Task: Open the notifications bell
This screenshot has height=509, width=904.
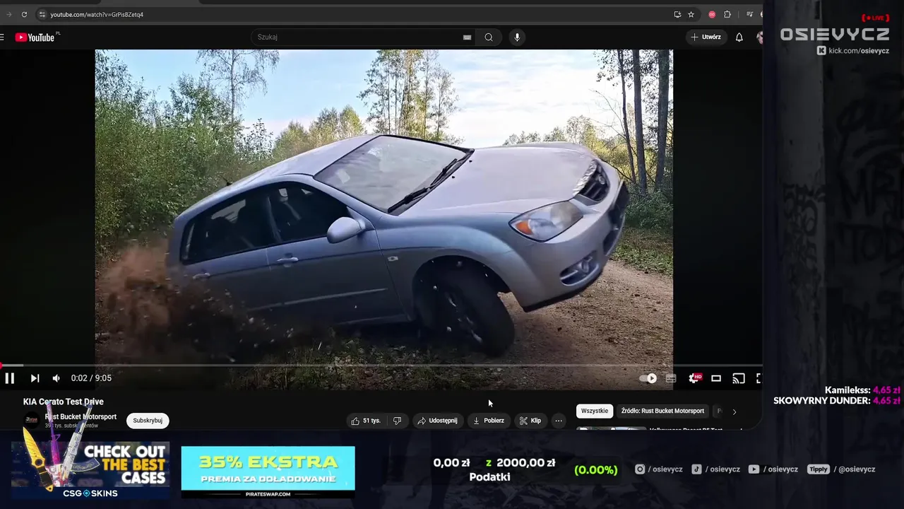Action: point(739,37)
